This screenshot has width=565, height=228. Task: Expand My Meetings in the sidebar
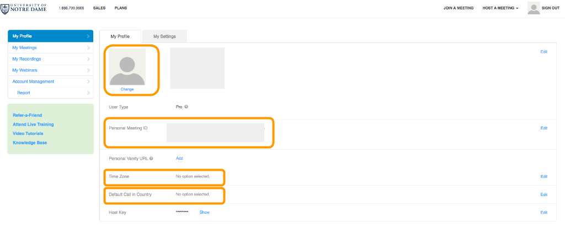point(50,48)
